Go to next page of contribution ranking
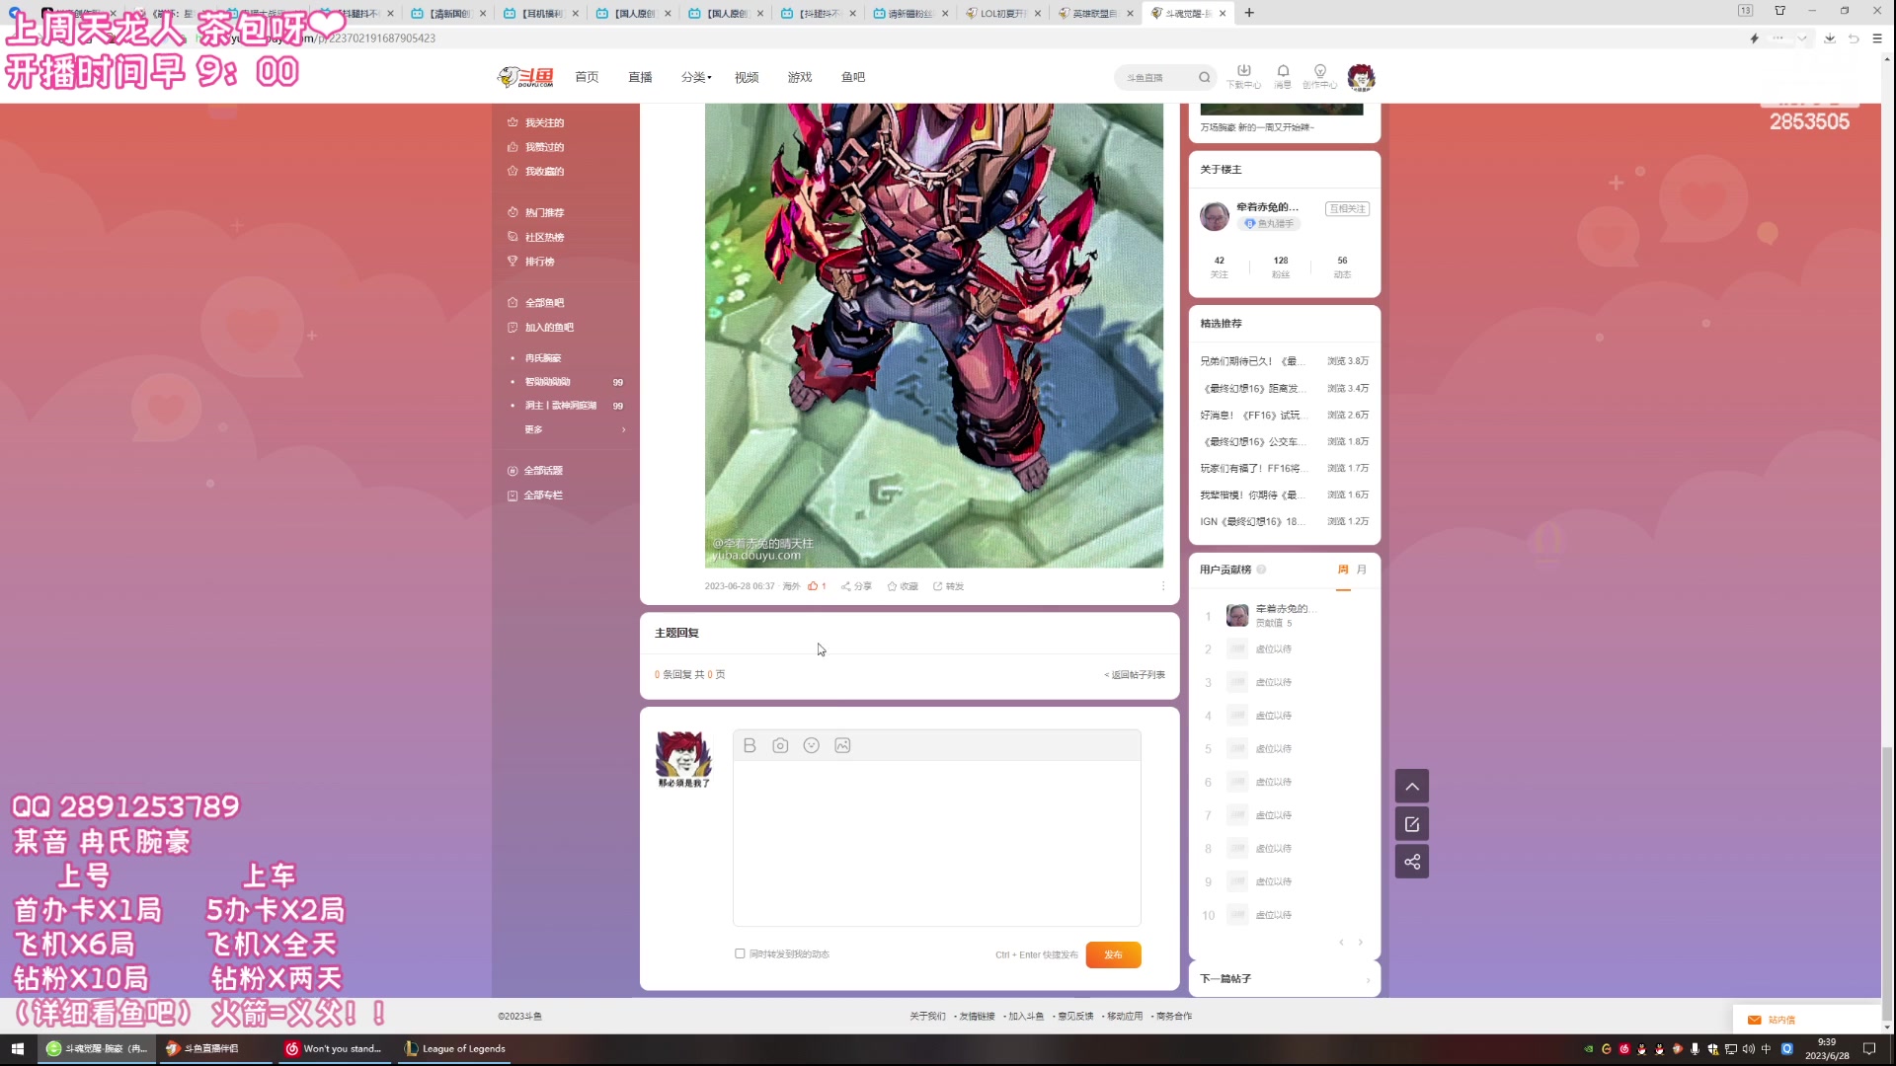 (1361, 942)
